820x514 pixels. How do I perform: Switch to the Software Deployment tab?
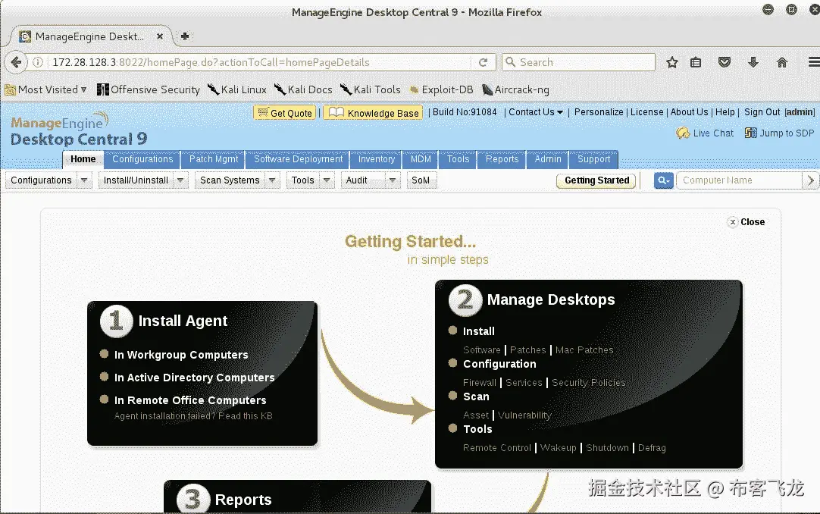(x=298, y=159)
